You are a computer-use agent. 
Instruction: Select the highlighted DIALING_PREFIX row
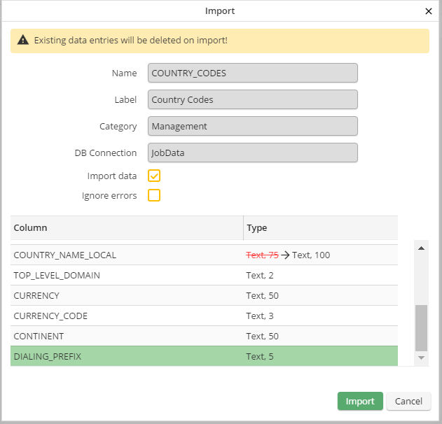(204, 356)
